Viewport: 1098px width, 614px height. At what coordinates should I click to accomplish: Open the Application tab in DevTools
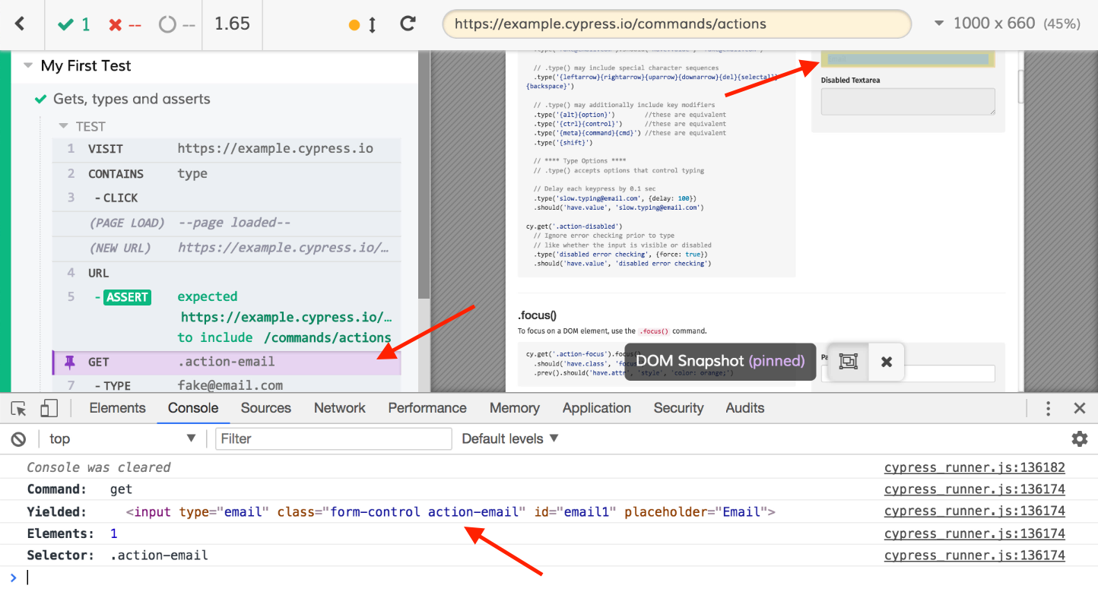[x=596, y=408]
